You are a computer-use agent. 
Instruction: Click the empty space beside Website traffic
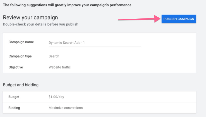127,67
